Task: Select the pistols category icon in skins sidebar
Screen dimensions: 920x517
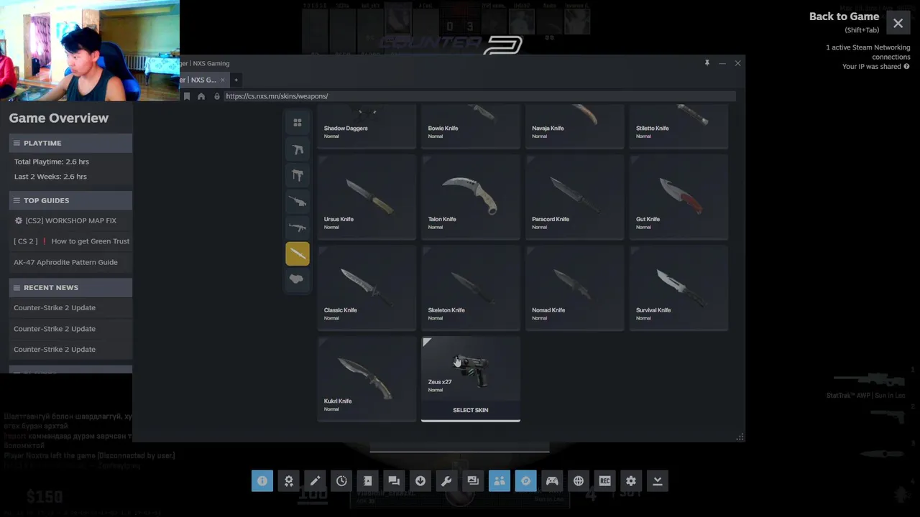Action: coord(298,149)
